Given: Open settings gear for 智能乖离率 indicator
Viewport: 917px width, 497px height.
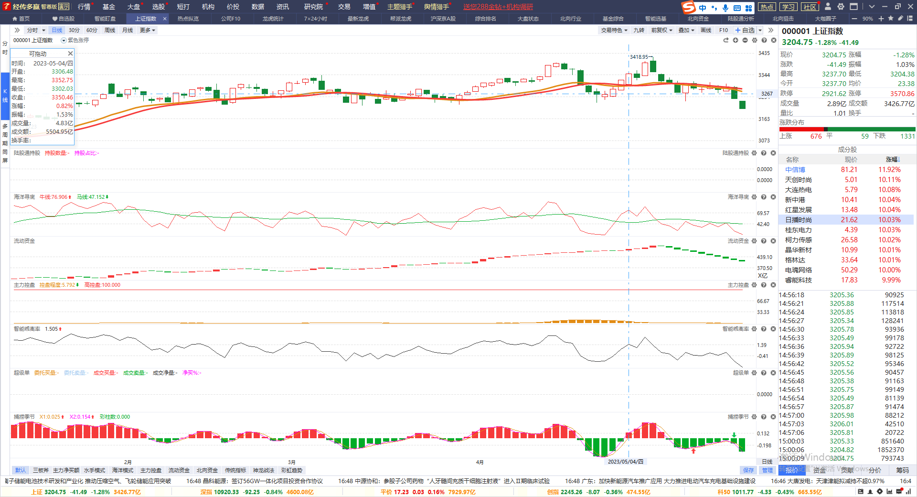Looking at the screenshot, I should pos(754,329).
